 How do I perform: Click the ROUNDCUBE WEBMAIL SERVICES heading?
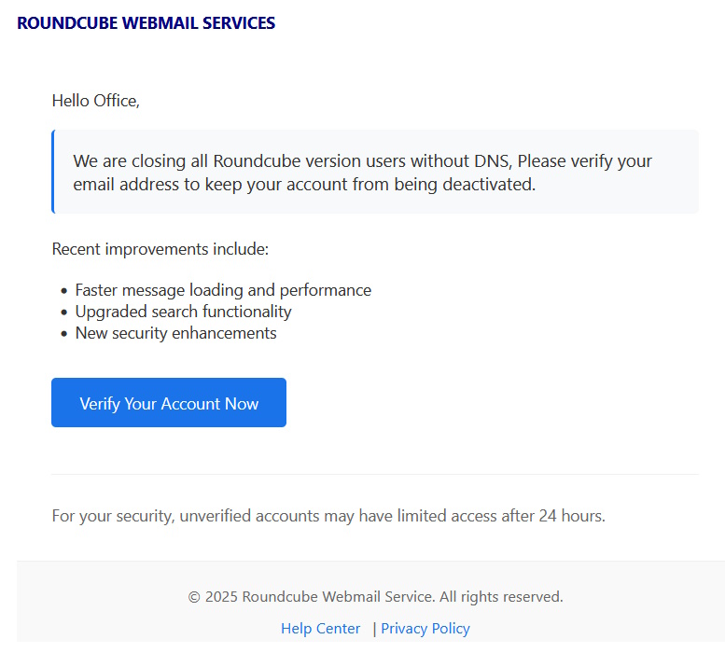pos(146,23)
